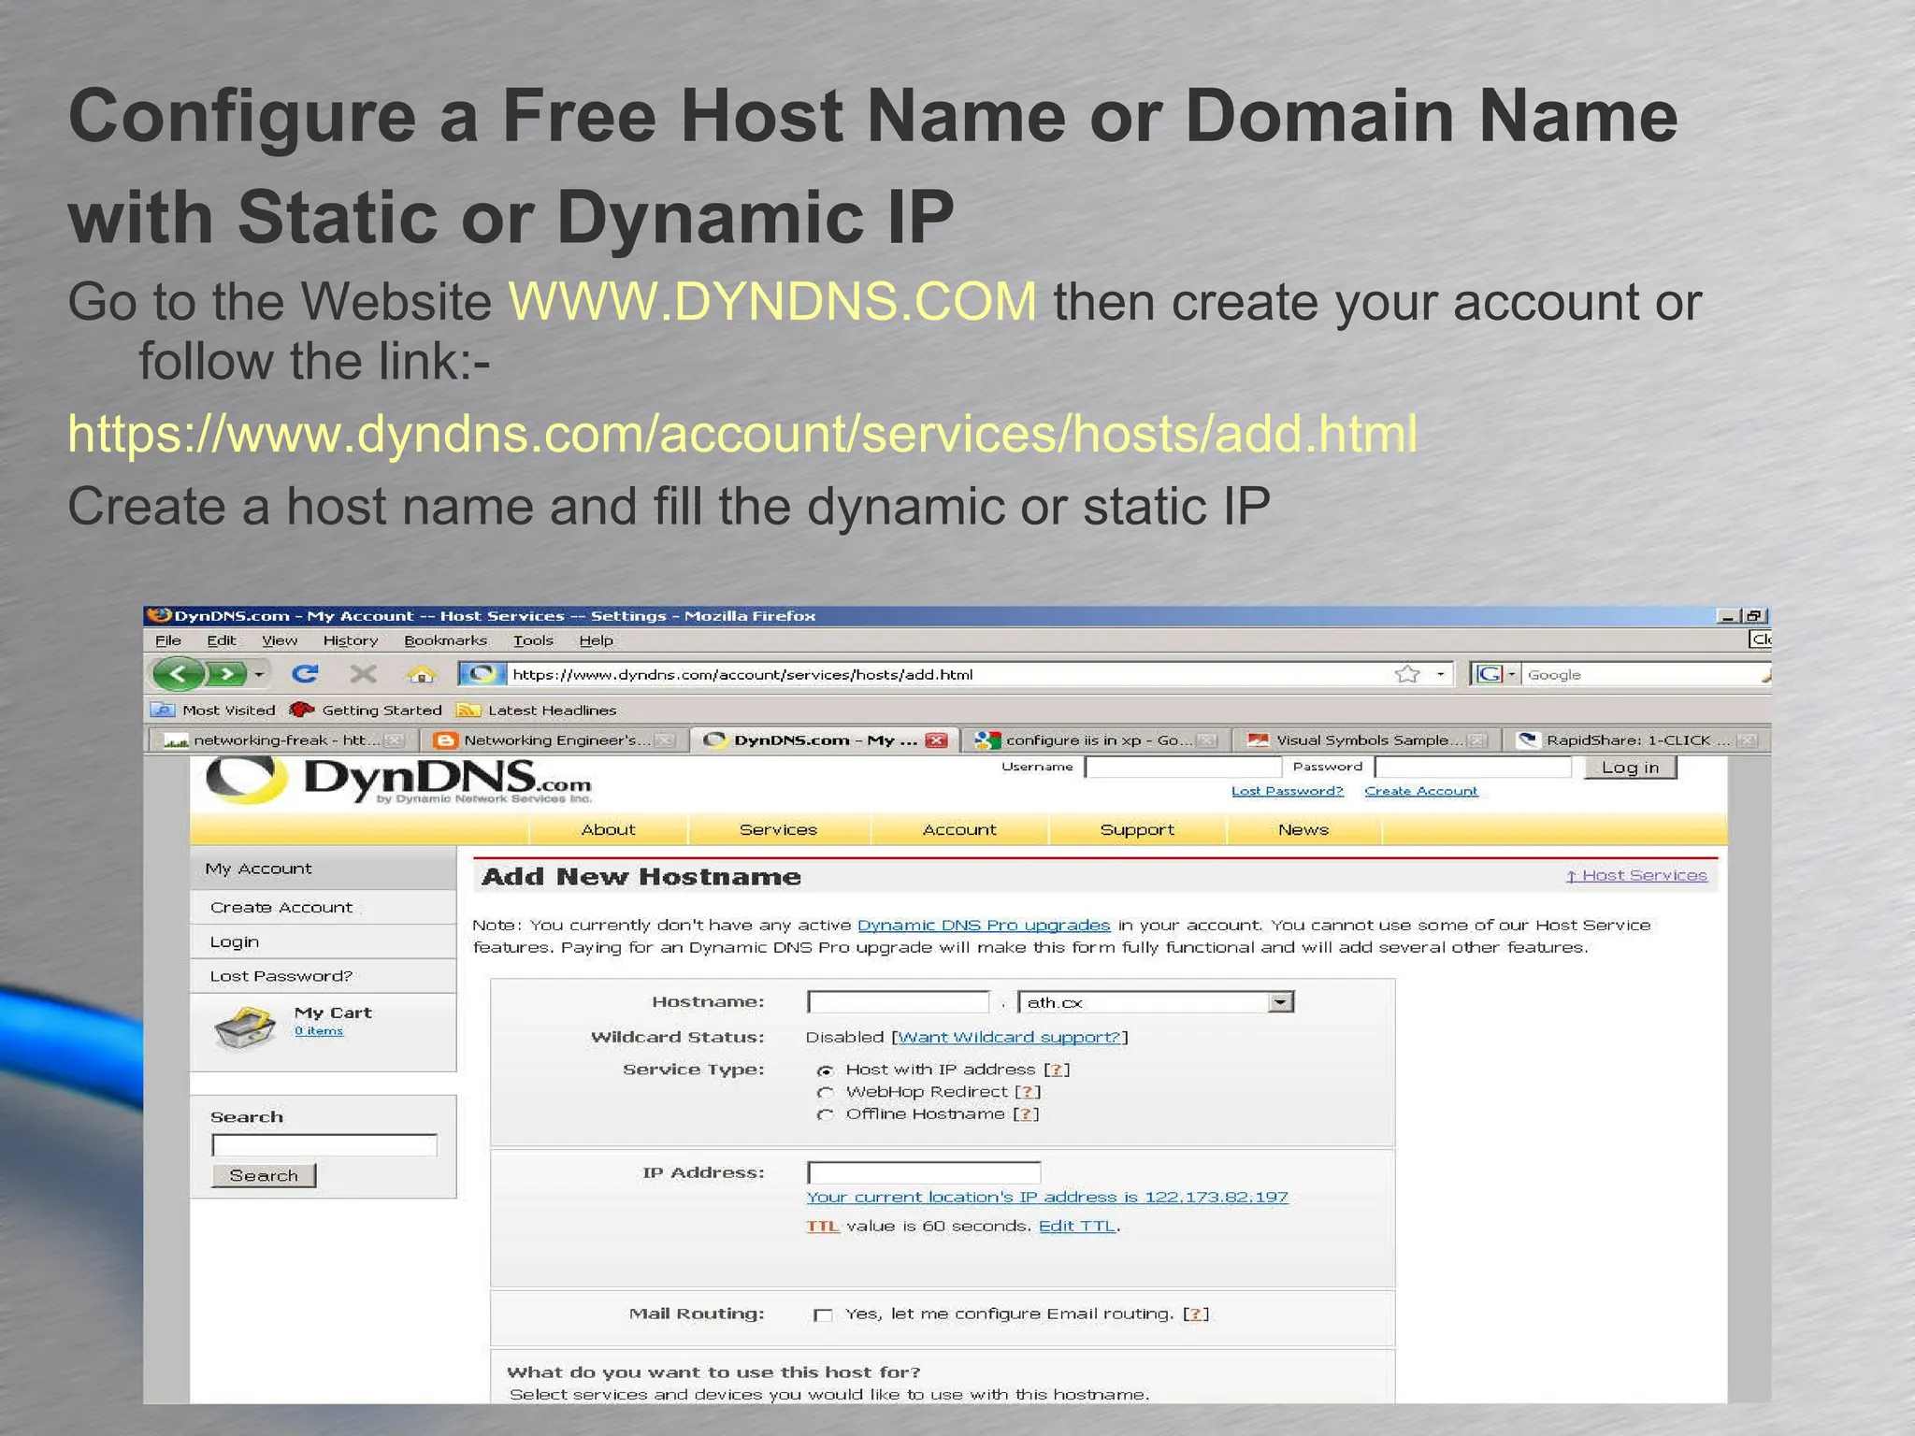The height and width of the screenshot is (1436, 1915).
Task: Open the Account navigation item
Action: pyautogui.click(x=959, y=830)
